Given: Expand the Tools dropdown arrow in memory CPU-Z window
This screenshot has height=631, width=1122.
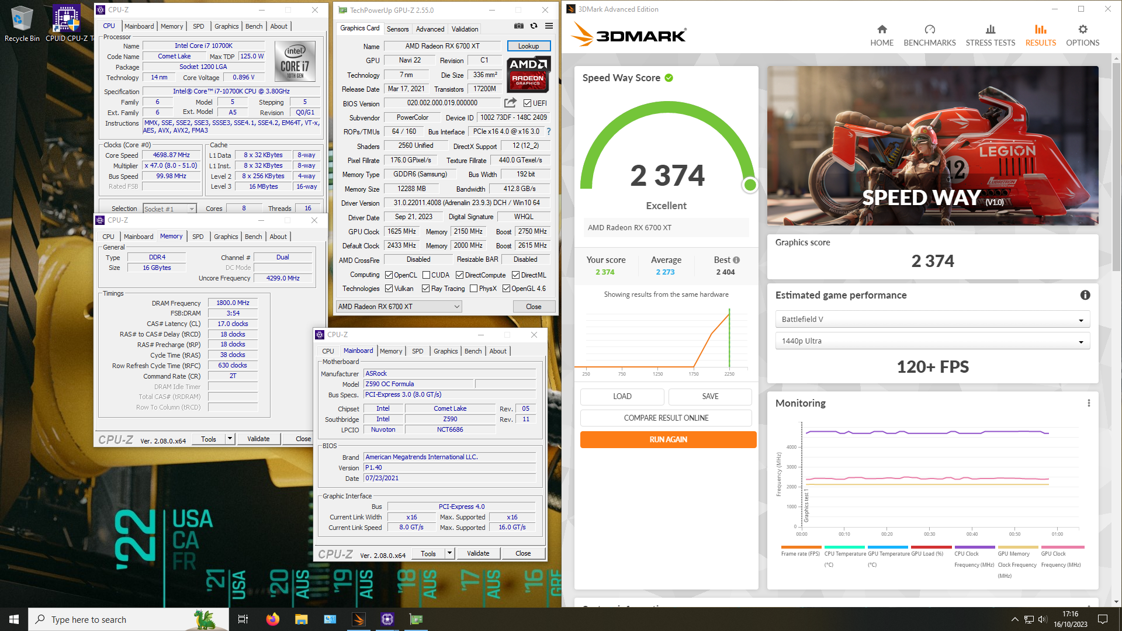Looking at the screenshot, I should coord(230,439).
